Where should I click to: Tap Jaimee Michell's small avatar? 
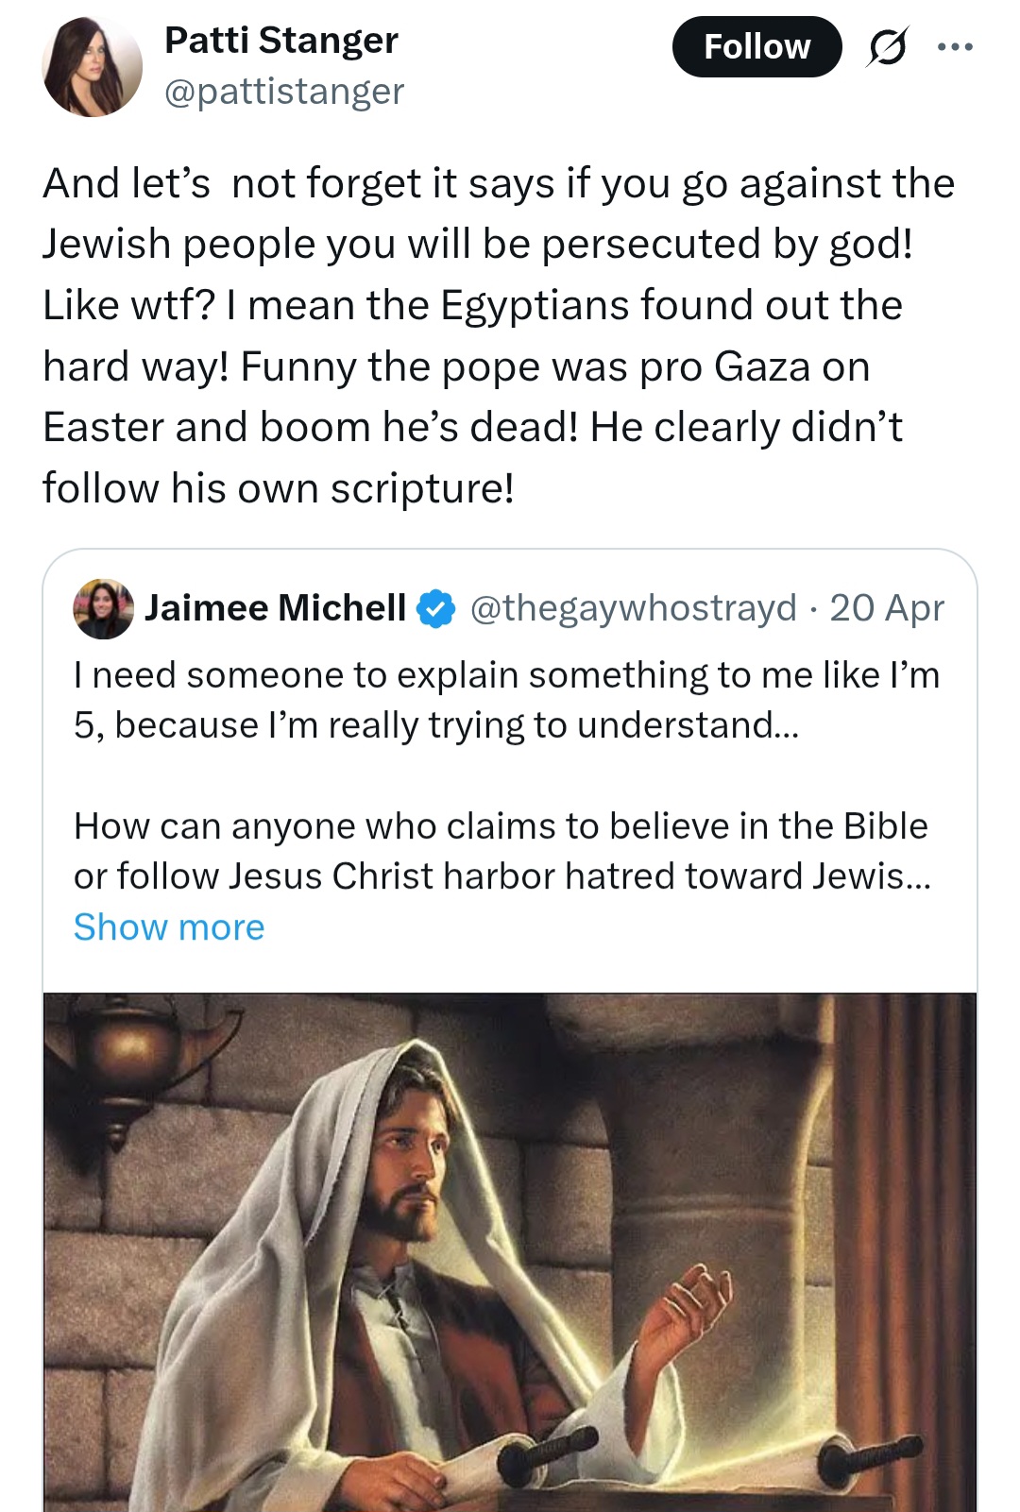[x=103, y=608]
